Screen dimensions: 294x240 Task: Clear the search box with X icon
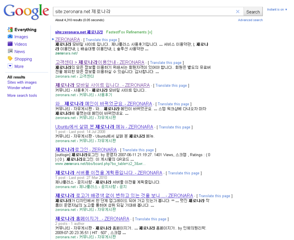[x=237, y=12]
